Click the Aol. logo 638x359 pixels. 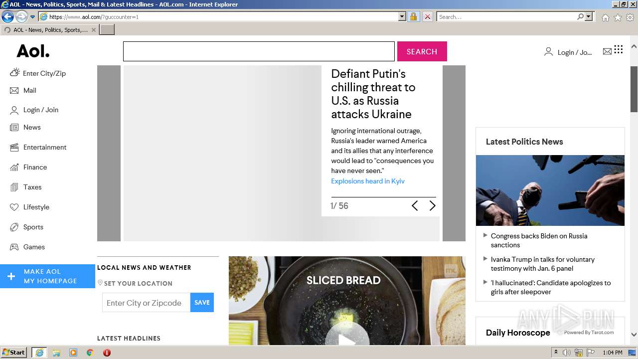tap(33, 51)
